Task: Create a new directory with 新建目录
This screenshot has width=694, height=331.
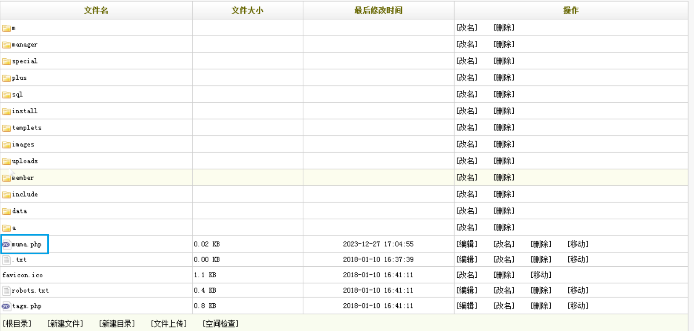Action: tap(117, 323)
